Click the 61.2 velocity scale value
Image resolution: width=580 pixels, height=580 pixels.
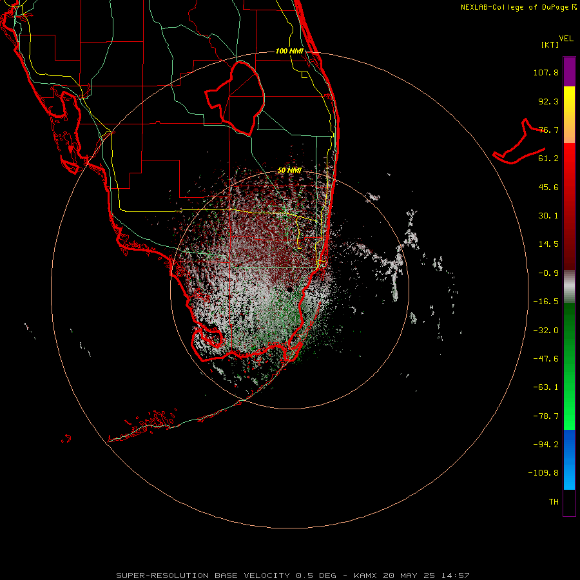pos(548,159)
